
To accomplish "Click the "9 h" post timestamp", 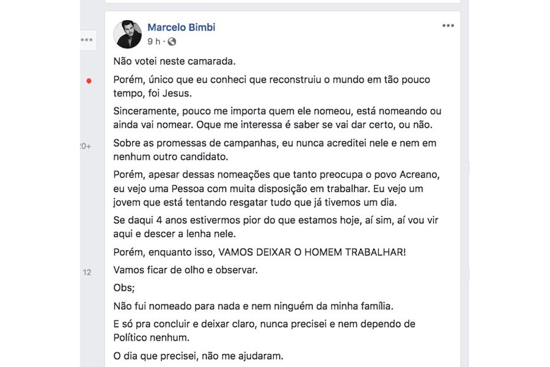I will click(x=153, y=42).
